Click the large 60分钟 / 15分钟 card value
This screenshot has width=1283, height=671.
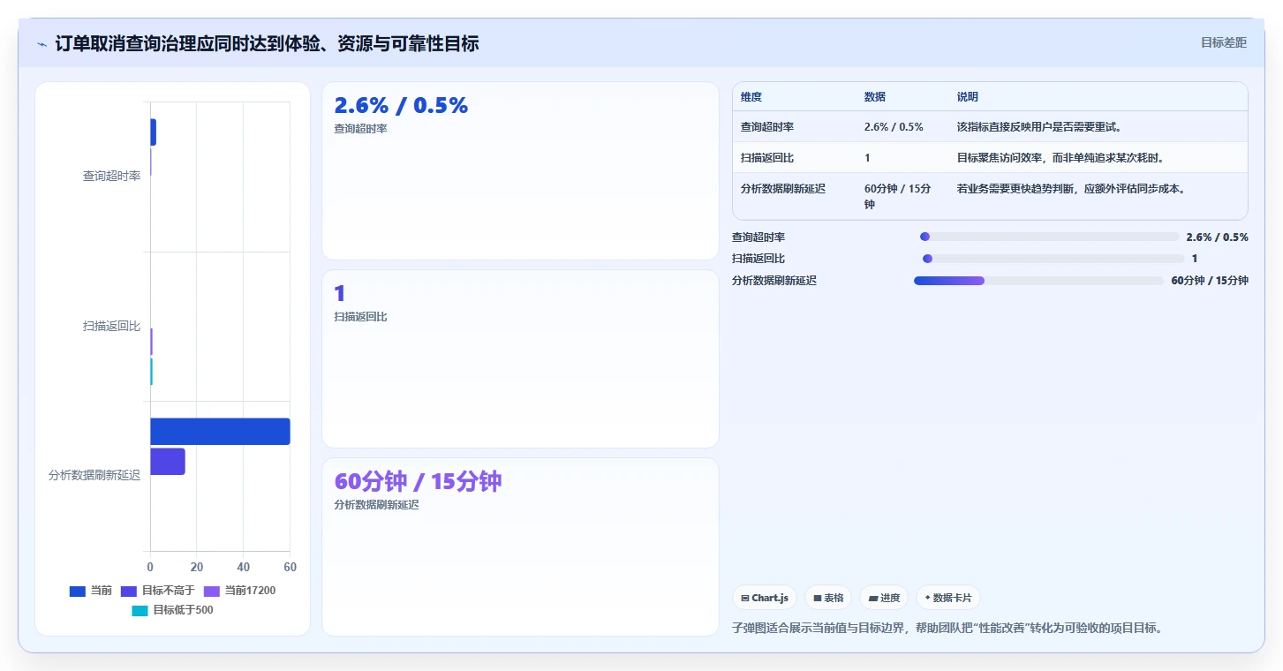coord(418,482)
